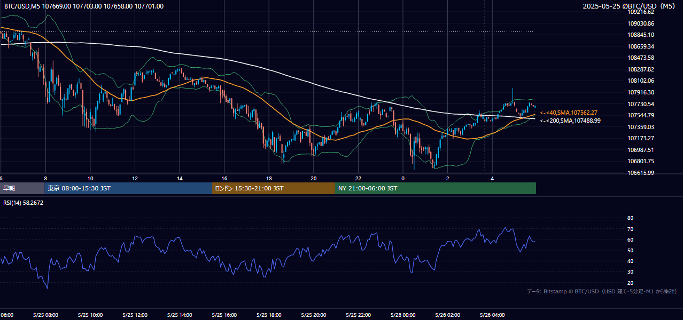The height and width of the screenshot is (320, 683).
Task: Click hour tick 12 below price chart
Action: [x=135, y=179]
